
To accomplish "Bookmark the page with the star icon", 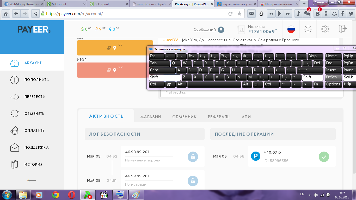I will 239,14.
